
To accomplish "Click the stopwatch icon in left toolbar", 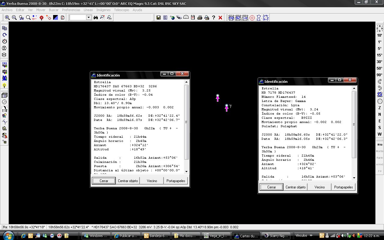I will (x=4, y=41).
